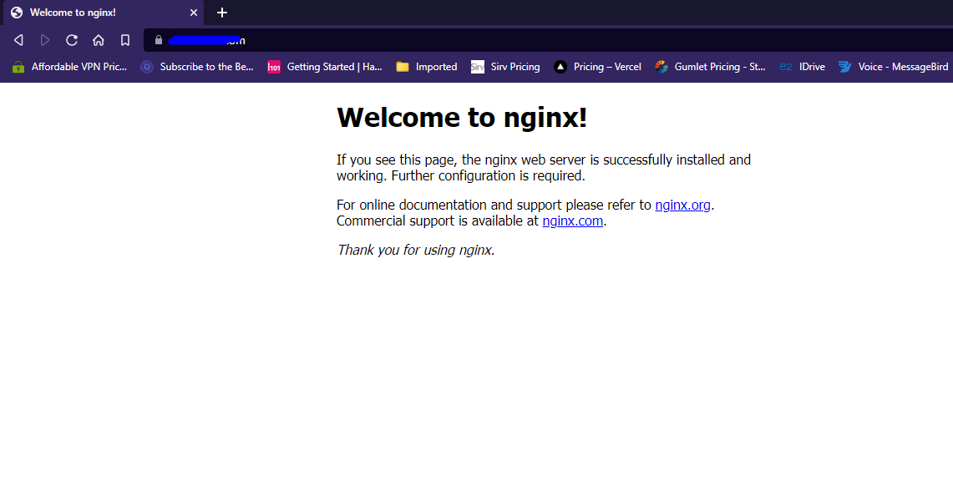Close the Welcome to nginx! tab

(x=193, y=13)
